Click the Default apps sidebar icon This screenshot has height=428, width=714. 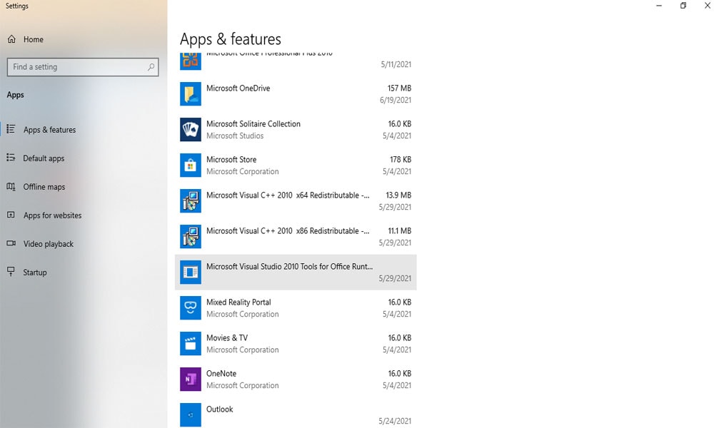click(11, 158)
